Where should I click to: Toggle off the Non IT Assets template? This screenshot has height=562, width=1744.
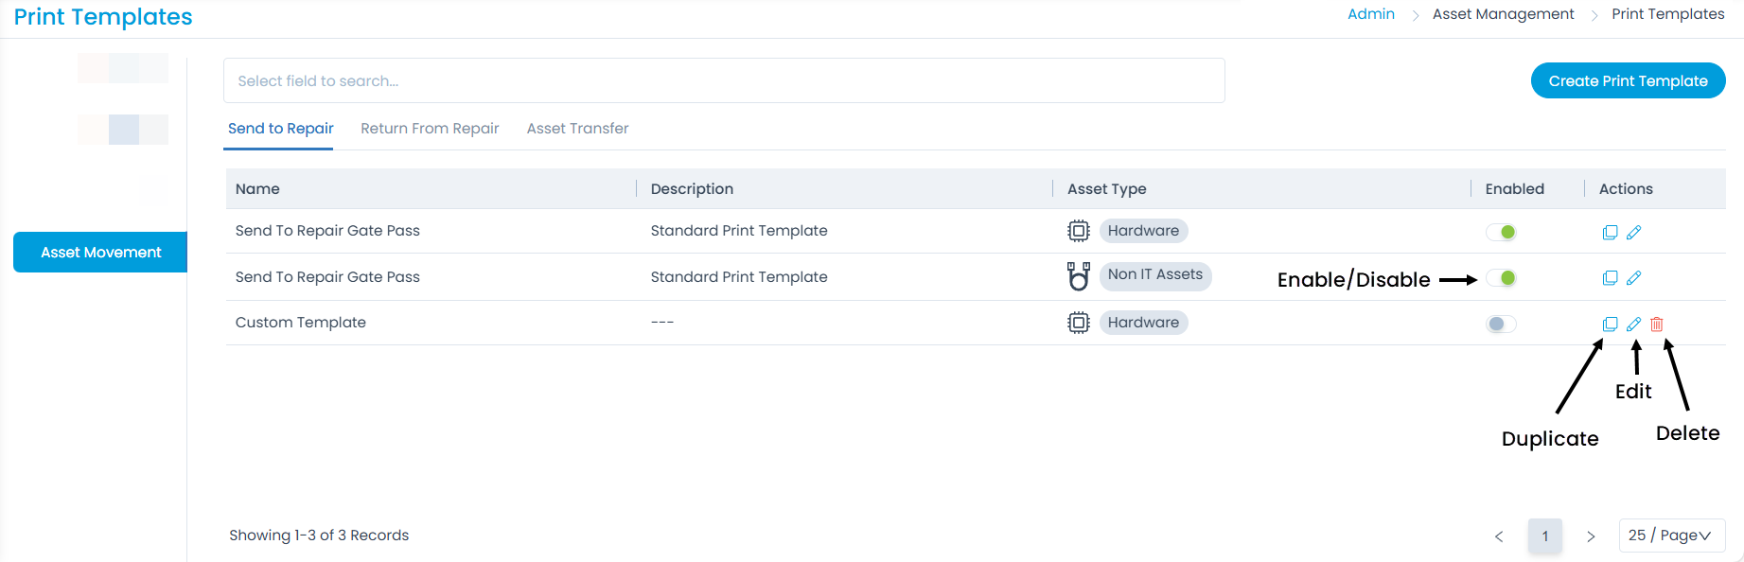click(1501, 278)
